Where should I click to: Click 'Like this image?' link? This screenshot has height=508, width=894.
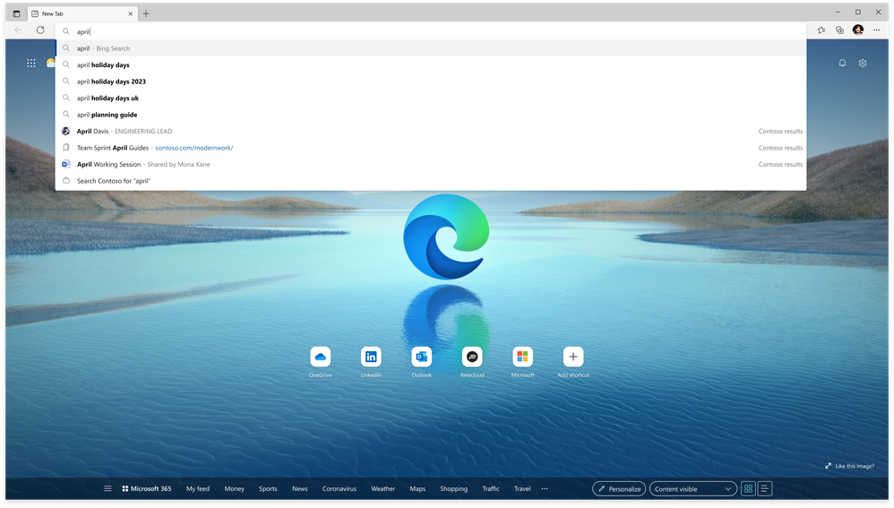(849, 466)
